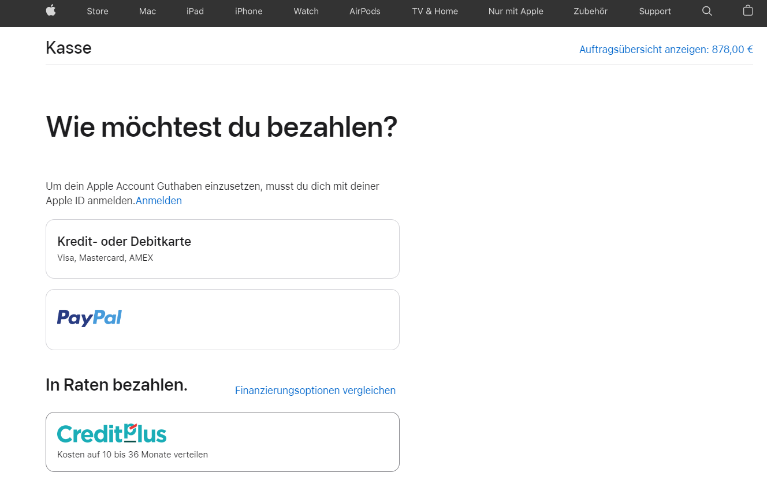767x495 pixels.
Task: Choose Kredit- oder Debitkarte payment option
Action: 222,249
